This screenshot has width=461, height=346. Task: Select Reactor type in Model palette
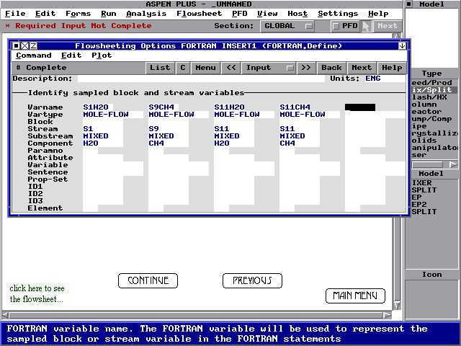[x=434, y=112]
